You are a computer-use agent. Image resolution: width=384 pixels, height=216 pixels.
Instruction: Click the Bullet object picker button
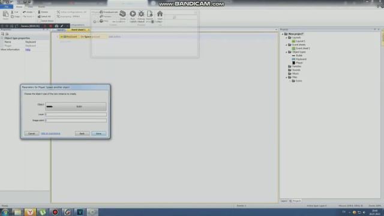point(76,107)
